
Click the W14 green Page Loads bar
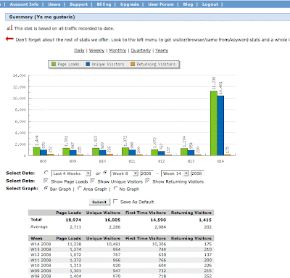(x=214, y=123)
